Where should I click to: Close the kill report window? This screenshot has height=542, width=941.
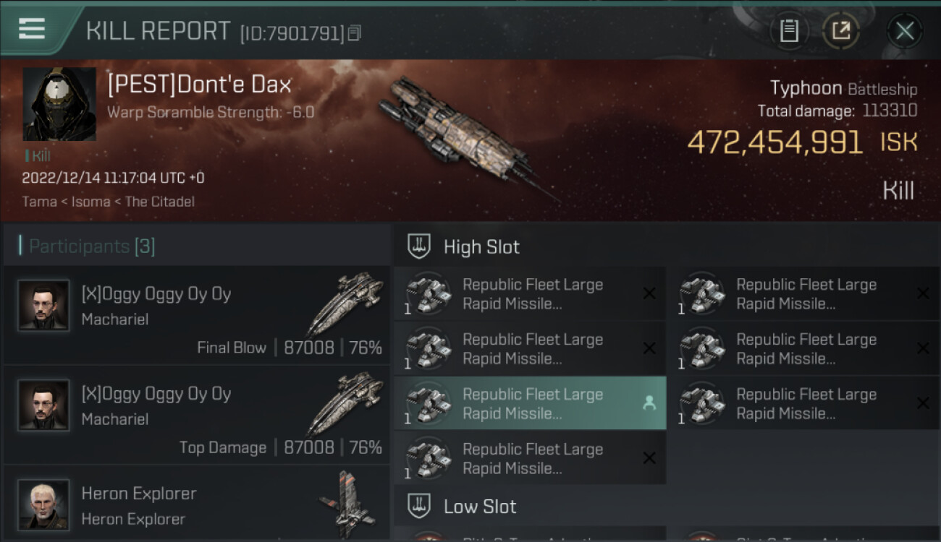point(904,30)
